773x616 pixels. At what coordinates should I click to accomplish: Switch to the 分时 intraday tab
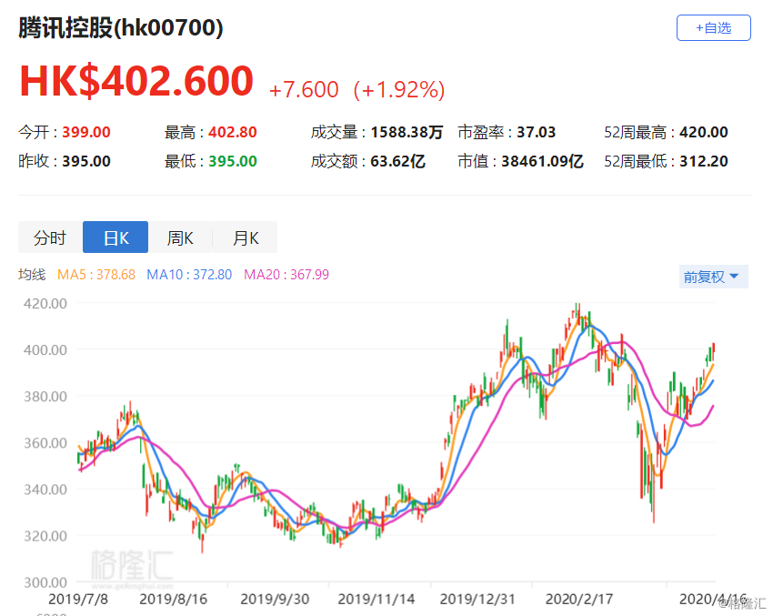point(50,237)
